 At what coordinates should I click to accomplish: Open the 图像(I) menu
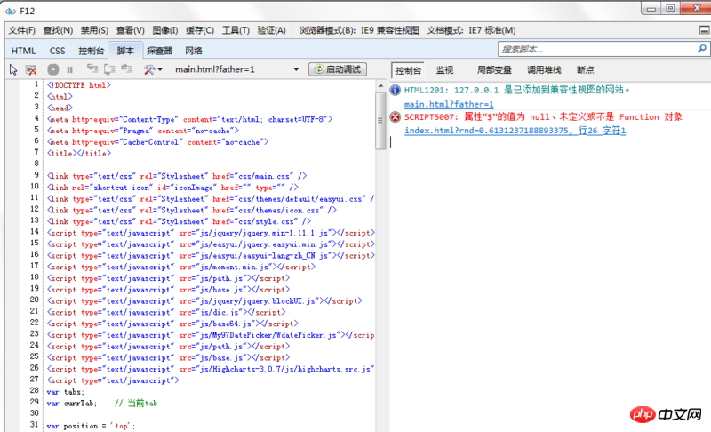coord(165,30)
